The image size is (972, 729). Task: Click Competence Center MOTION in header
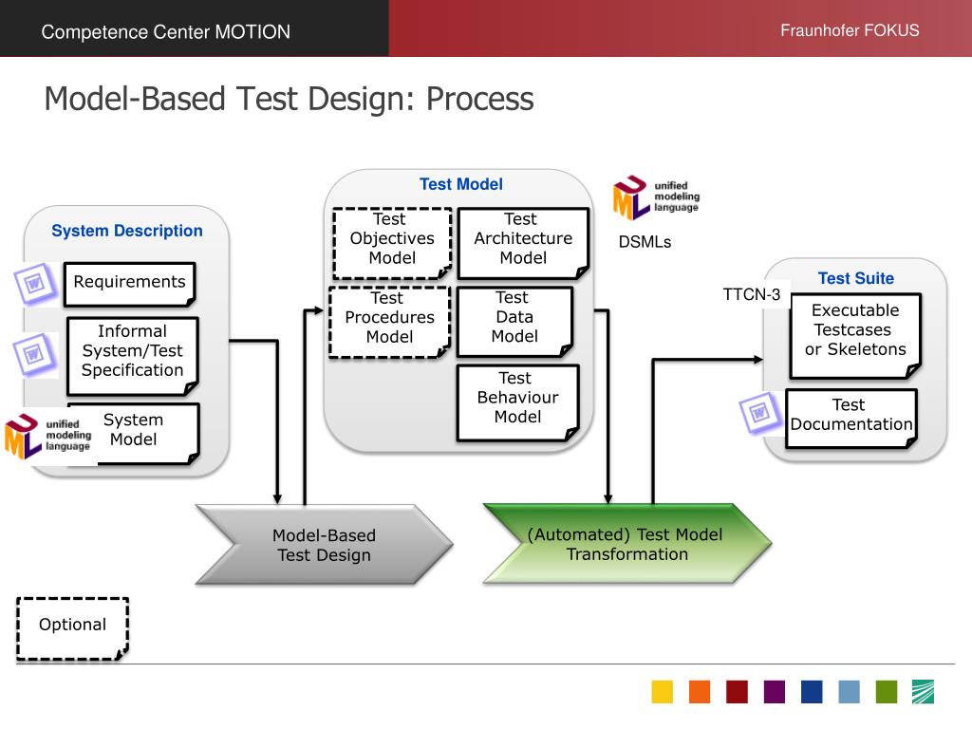click(165, 31)
